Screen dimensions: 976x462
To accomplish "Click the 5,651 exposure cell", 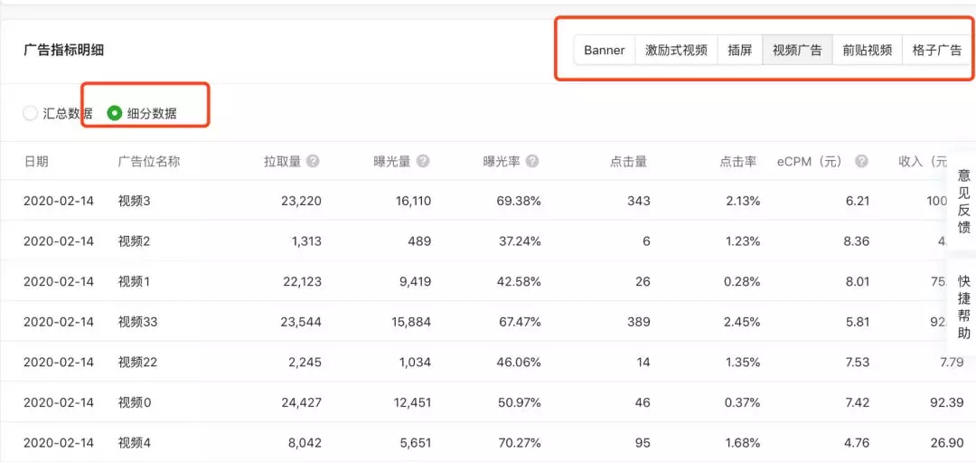I will tap(415, 443).
